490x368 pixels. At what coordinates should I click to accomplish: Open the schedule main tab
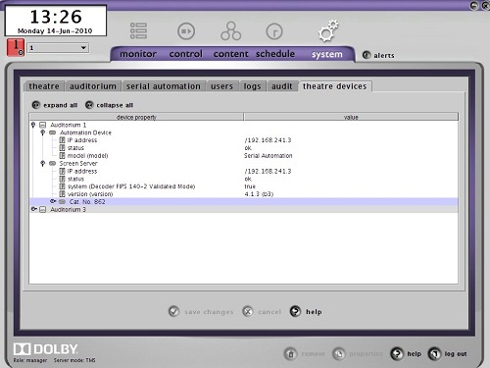coord(275,54)
